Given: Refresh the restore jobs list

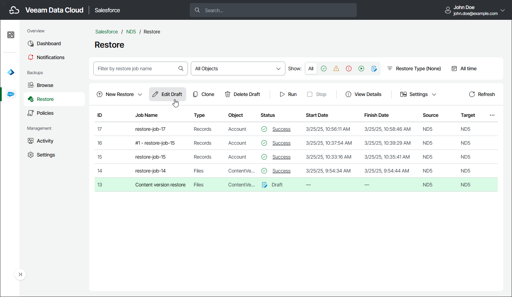Looking at the screenshot, I should click(x=482, y=94).
